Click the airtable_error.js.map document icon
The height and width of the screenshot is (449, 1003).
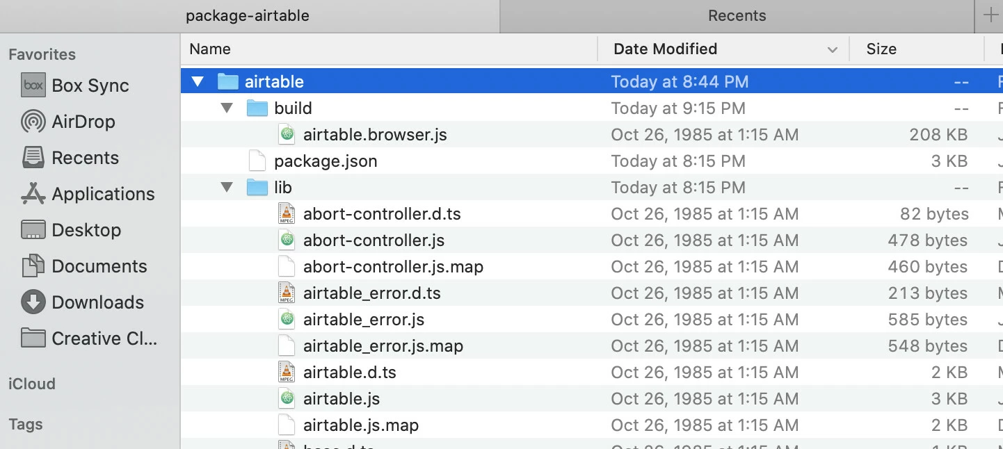pos(287,346)
